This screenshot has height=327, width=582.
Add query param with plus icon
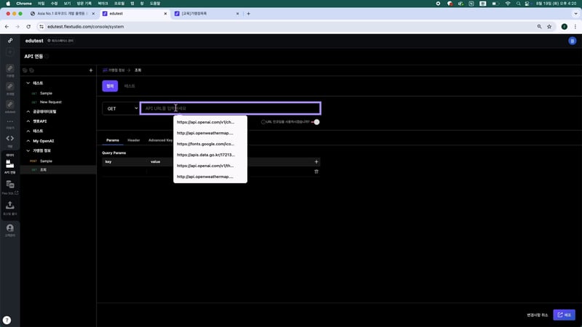click(316, 161)
